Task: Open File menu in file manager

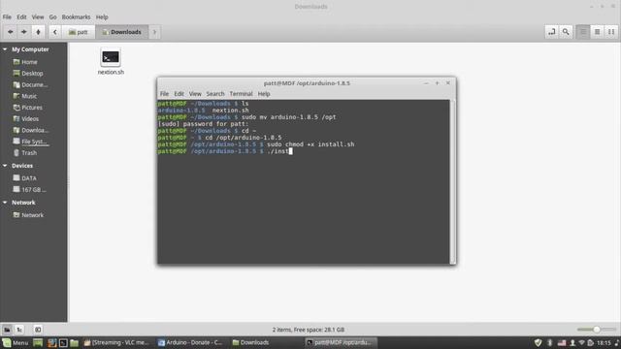Action: (x=7, y=17)
